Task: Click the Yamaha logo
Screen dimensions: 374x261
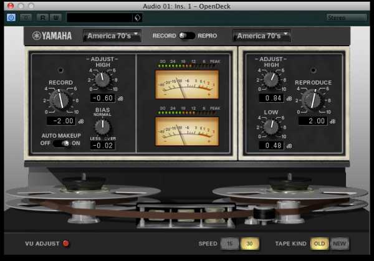Action: click(x=52, y=36)
